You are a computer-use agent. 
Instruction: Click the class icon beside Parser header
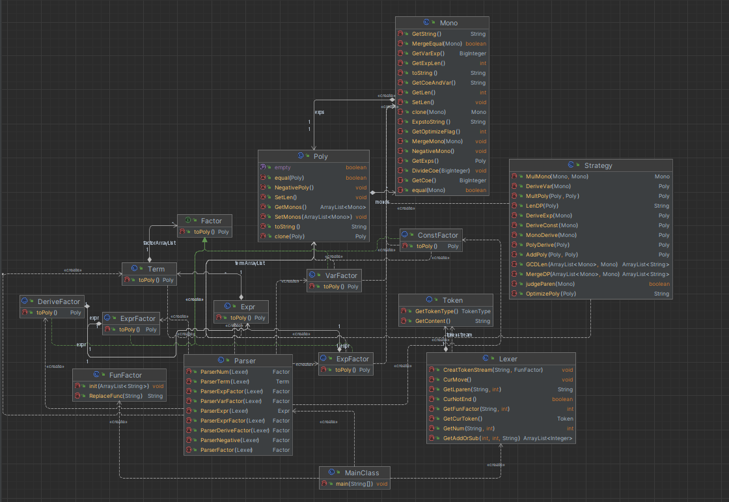[221, 360]
